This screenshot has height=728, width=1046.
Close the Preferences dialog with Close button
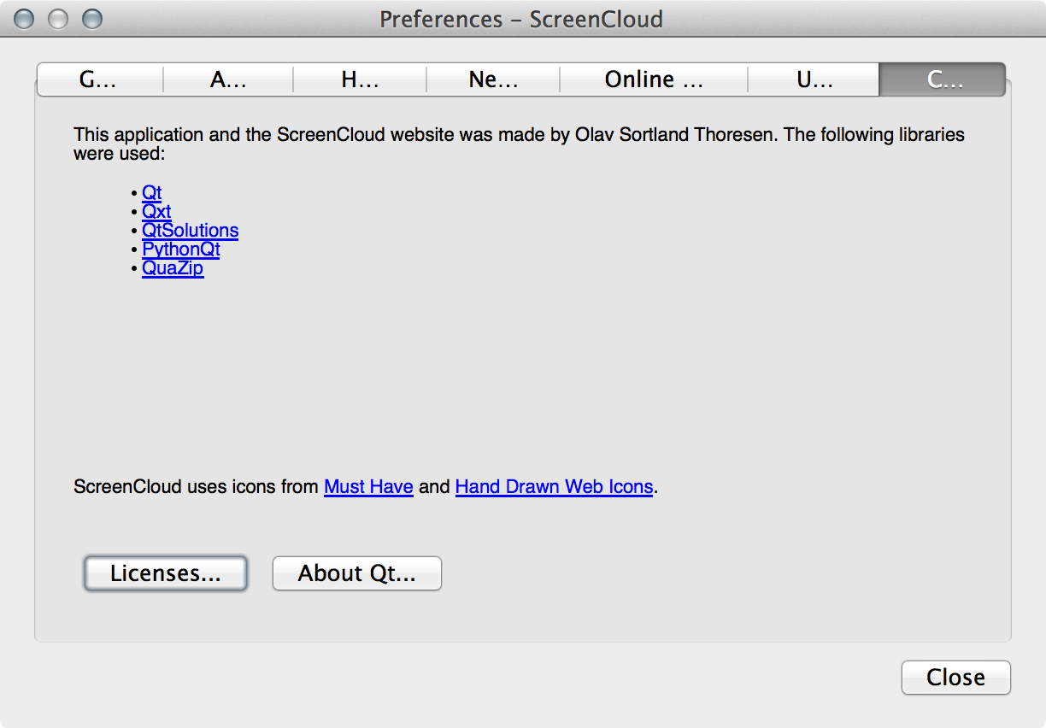(956, 678)
